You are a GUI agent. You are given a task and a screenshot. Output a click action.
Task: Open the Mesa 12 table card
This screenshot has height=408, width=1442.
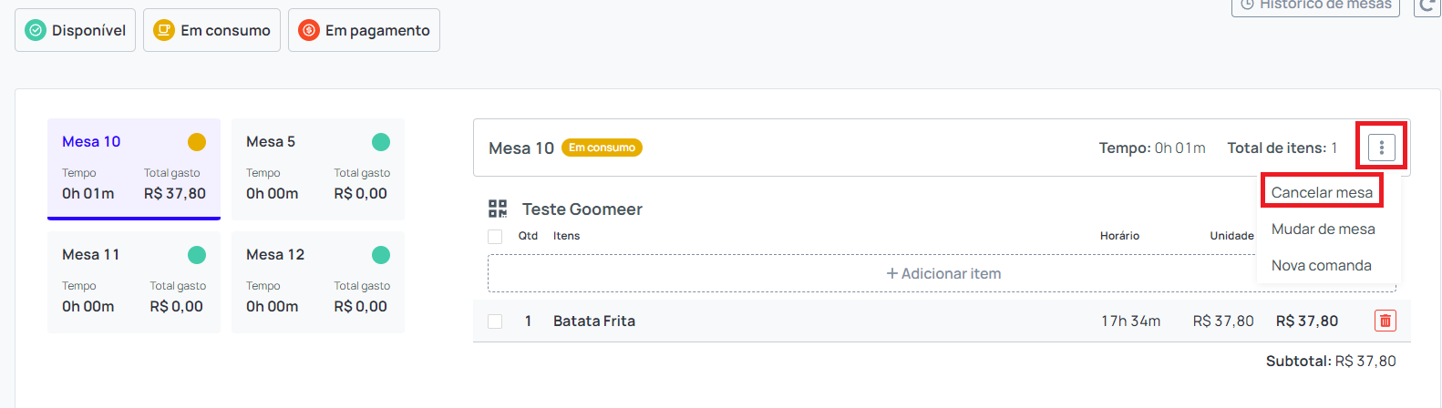point(318,282)
